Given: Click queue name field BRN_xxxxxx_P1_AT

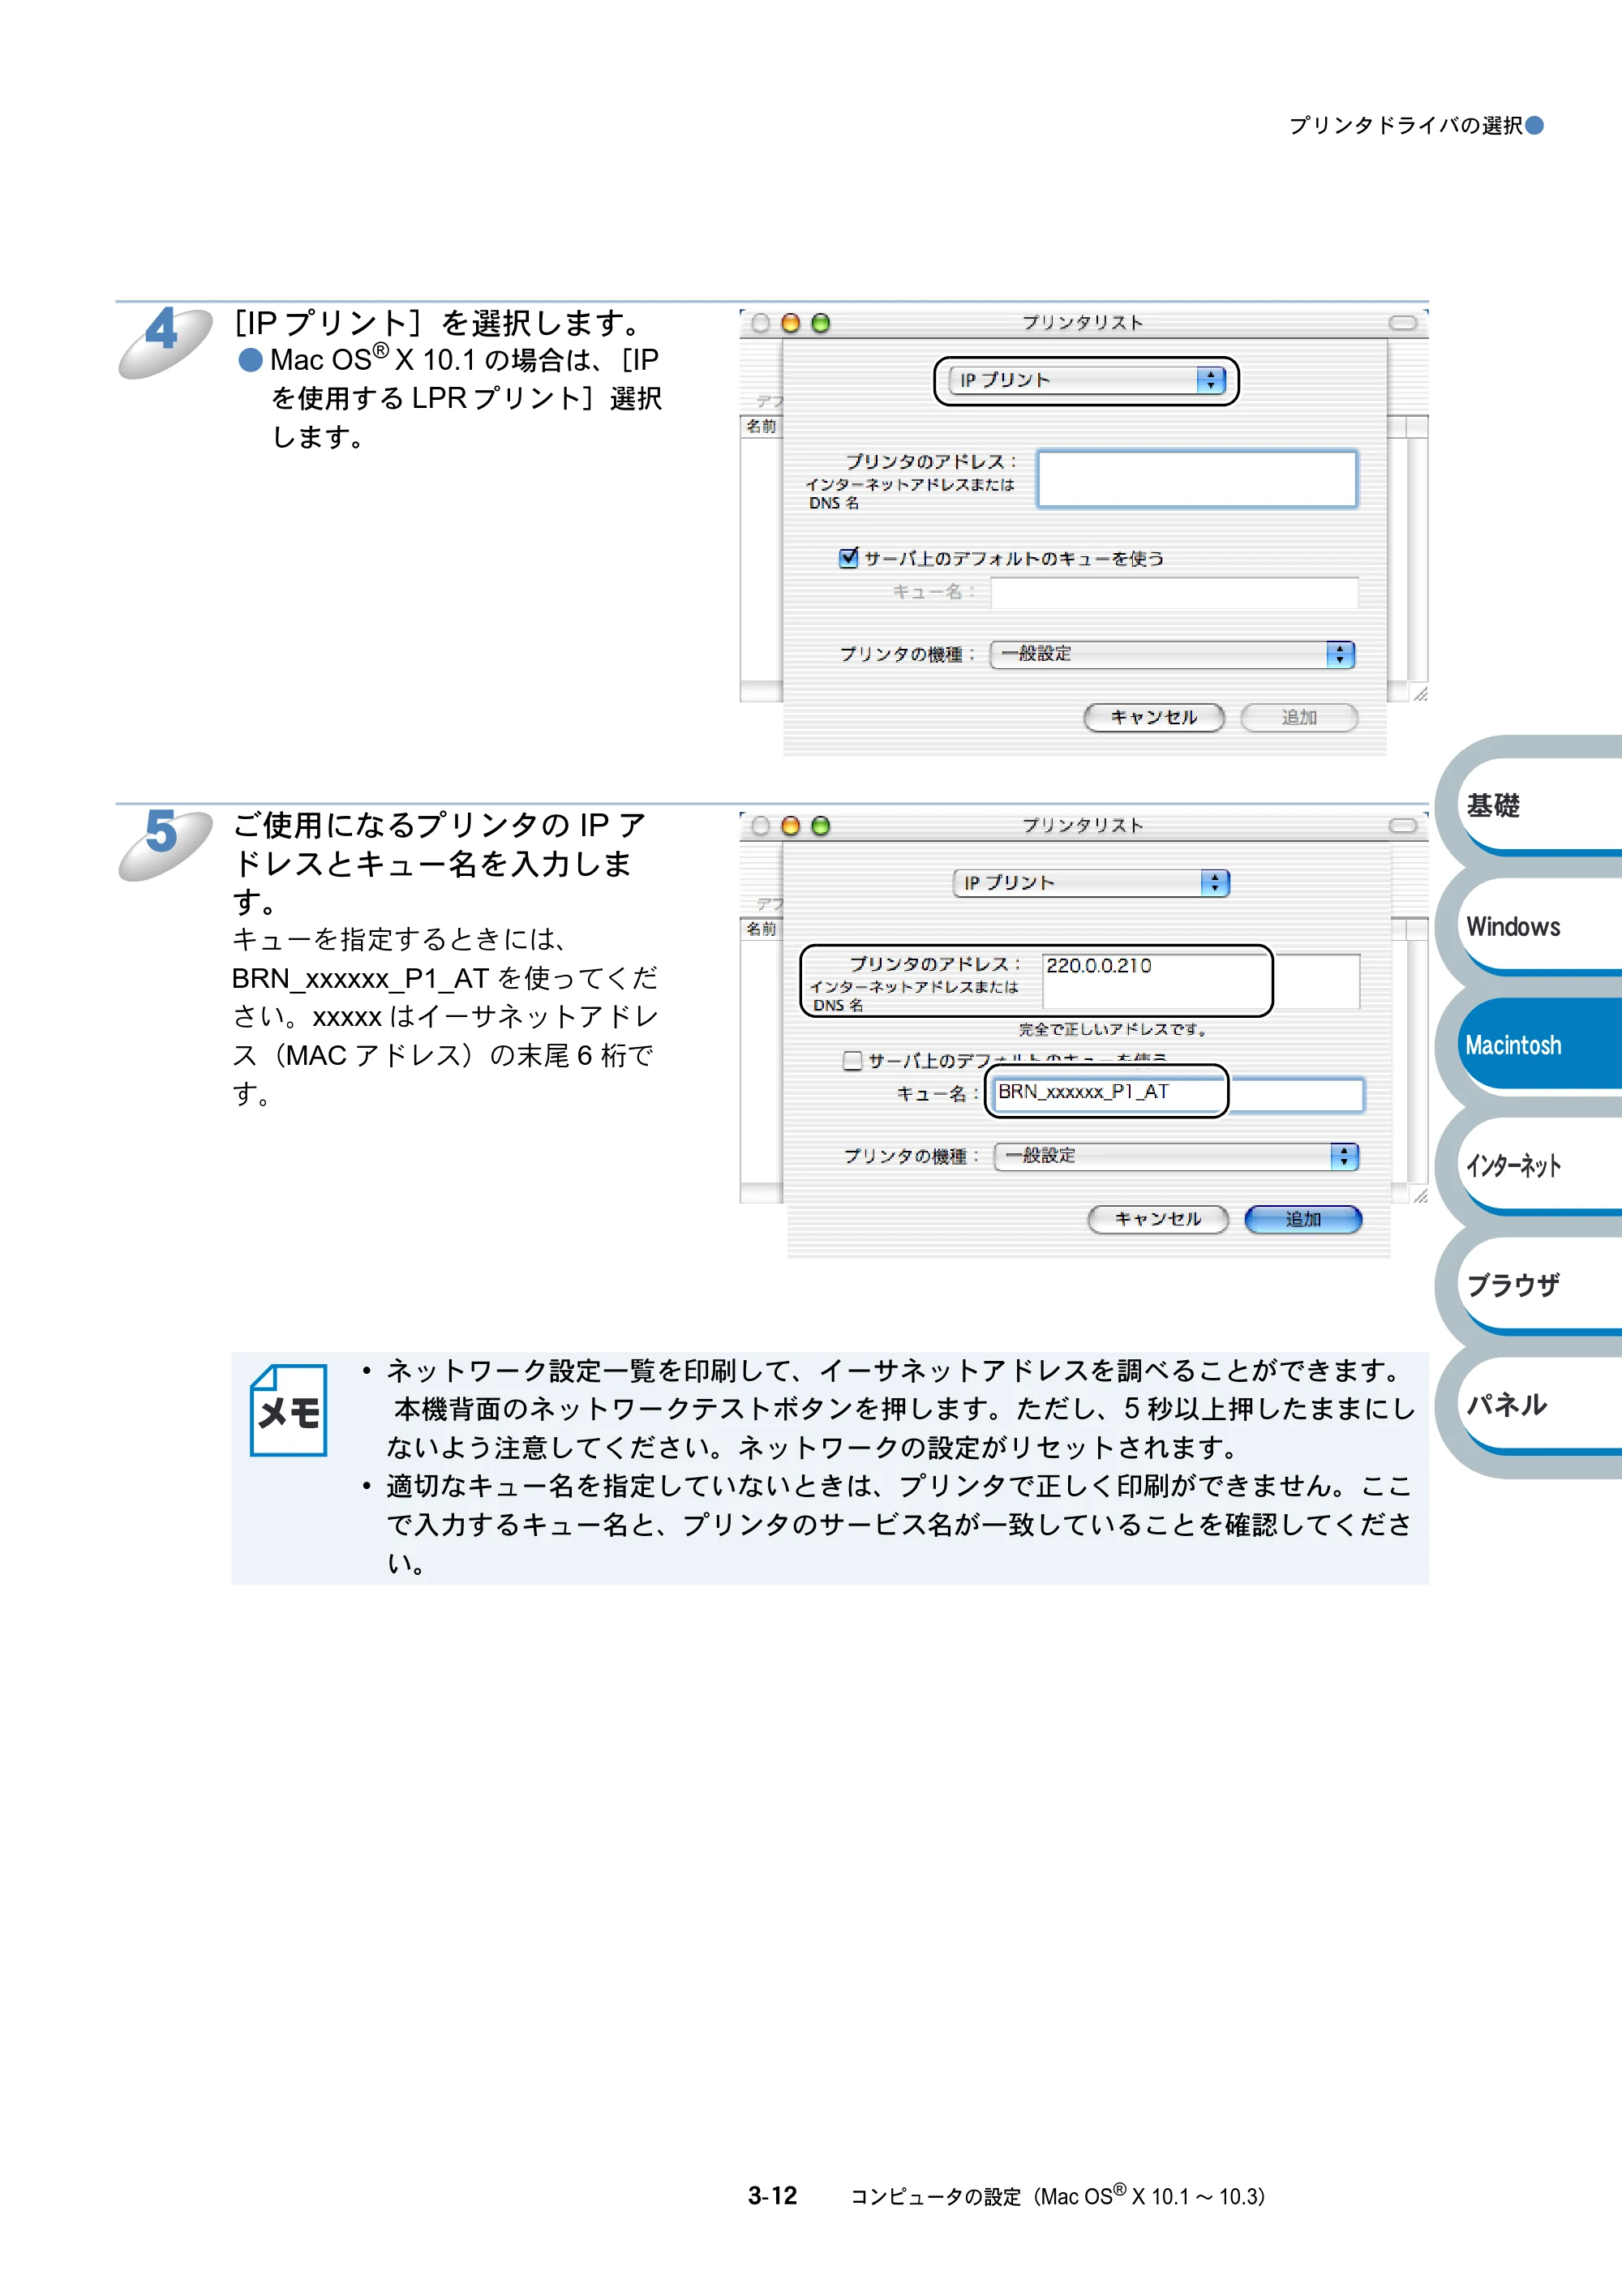Looking at the screenshot, I should pyautogui.click(x=1177, y=1093).
